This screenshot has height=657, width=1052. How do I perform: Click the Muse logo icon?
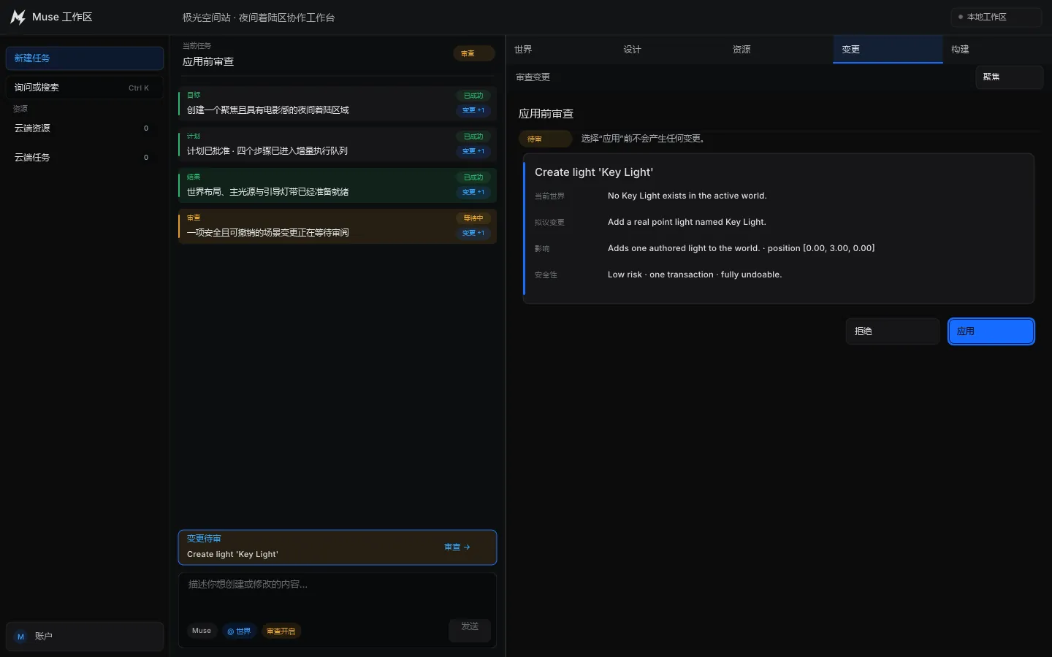point(18,17)
